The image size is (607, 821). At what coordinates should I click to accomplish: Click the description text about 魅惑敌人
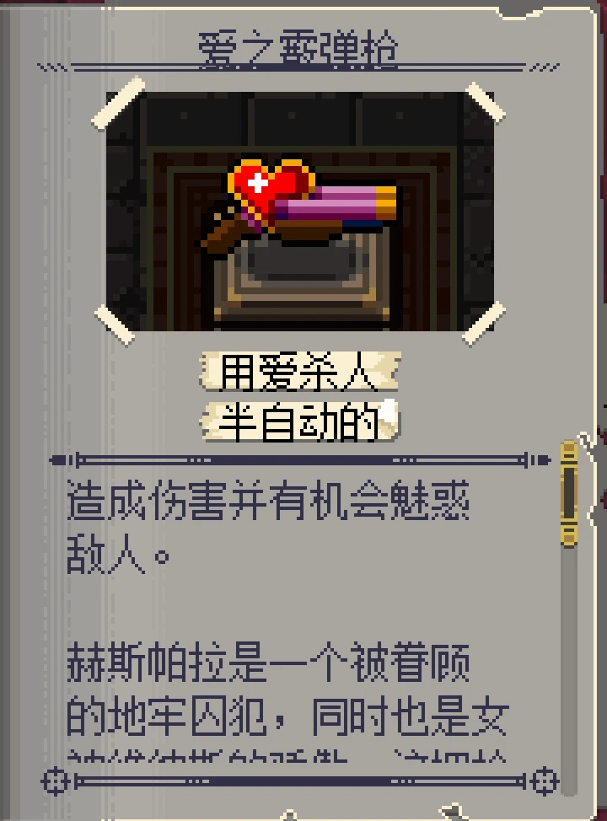tap(267, 528)
